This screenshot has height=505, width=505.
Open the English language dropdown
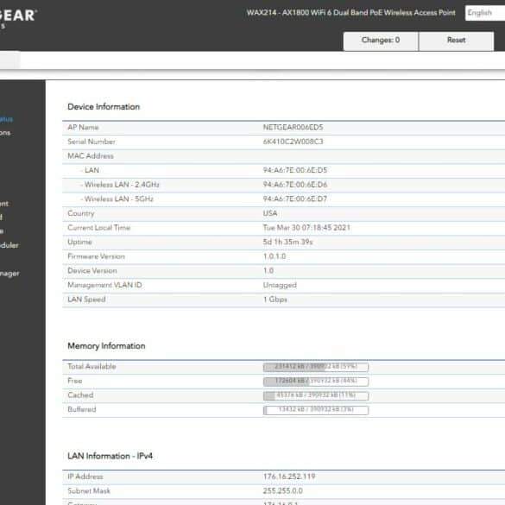click(x=484, y=13)
